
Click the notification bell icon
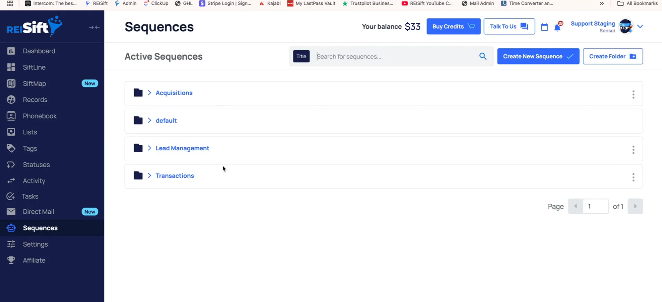point(558,27)
